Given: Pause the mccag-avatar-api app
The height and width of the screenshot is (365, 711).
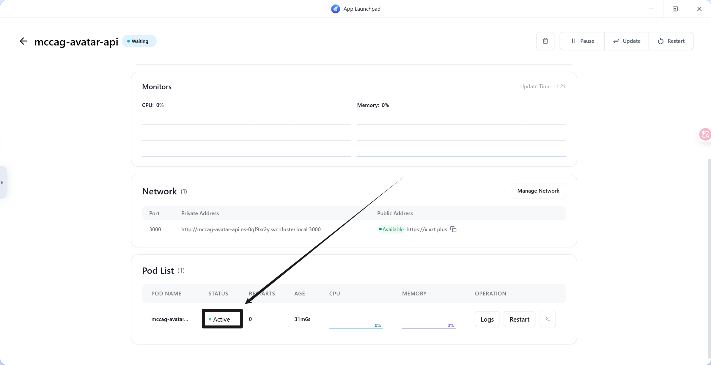Looking at the screenshot, I should coord(582,41).
